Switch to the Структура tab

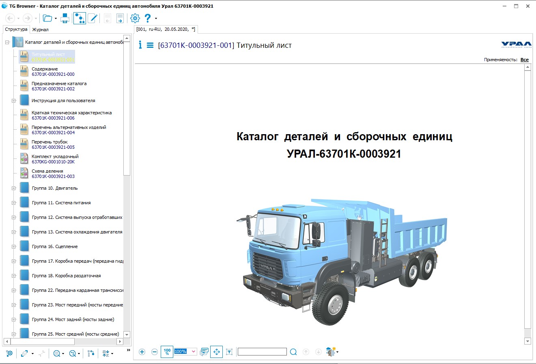point(16,29)
